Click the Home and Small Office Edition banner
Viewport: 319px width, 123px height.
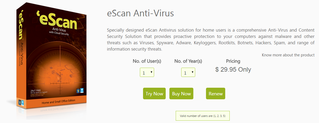58,101
